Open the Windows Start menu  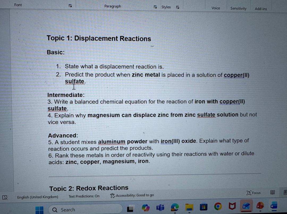pyautogui.click(x=40, y=210)
